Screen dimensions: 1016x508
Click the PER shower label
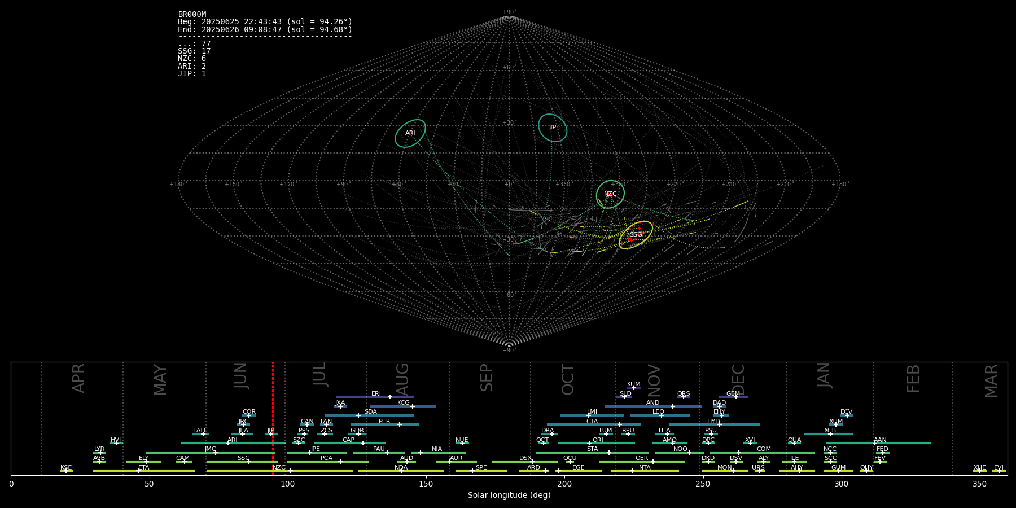384,422
